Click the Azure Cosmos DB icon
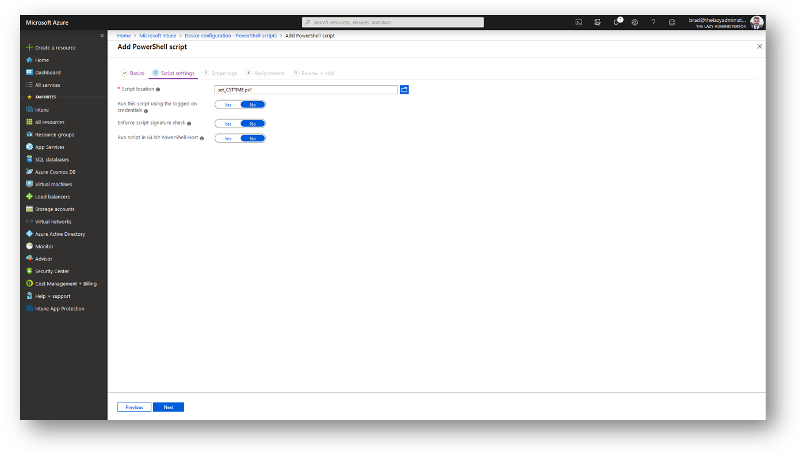The image size is (803, 452). 29,171
